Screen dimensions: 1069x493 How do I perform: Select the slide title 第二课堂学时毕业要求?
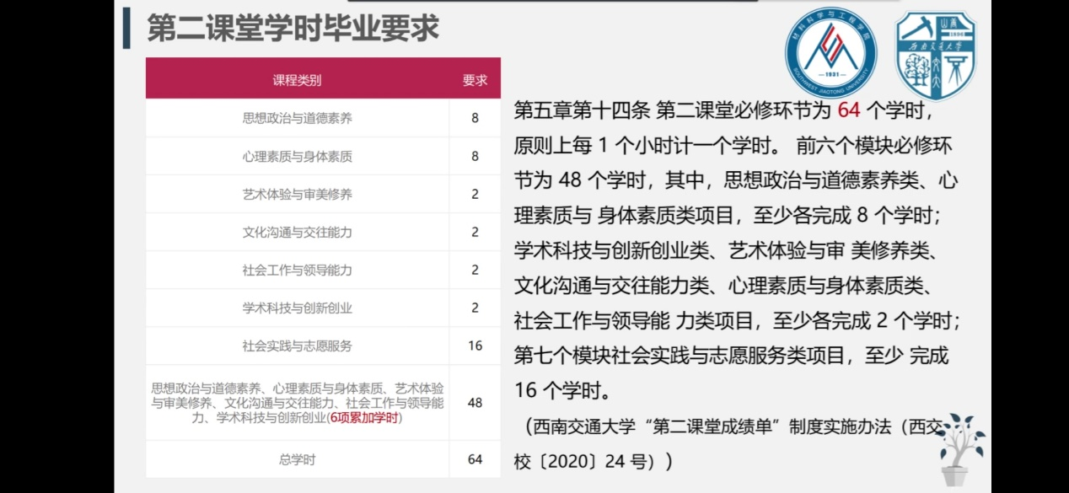click(293, 28)
